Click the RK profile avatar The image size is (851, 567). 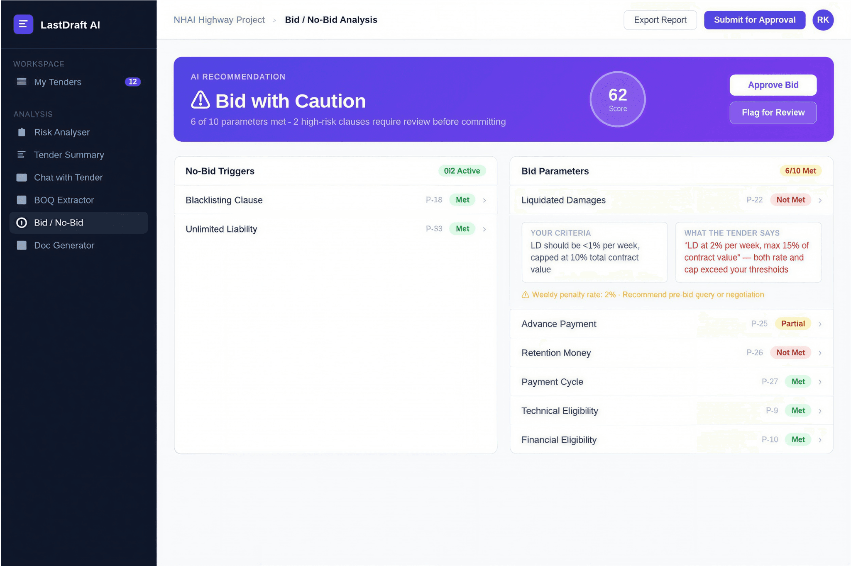point(823,20)
